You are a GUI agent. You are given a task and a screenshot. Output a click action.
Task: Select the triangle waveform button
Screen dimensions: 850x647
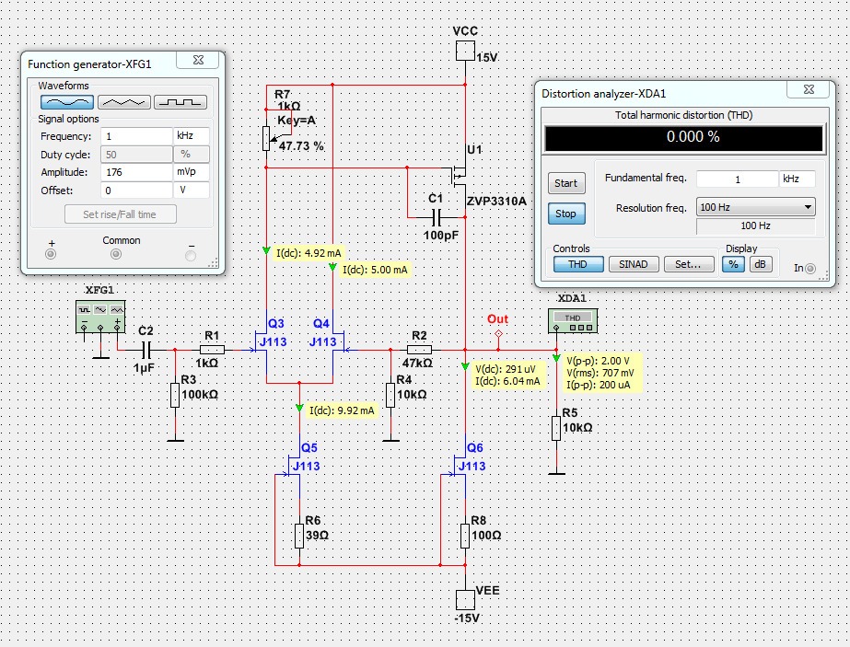pyautogui.click(x=124, y=102)
